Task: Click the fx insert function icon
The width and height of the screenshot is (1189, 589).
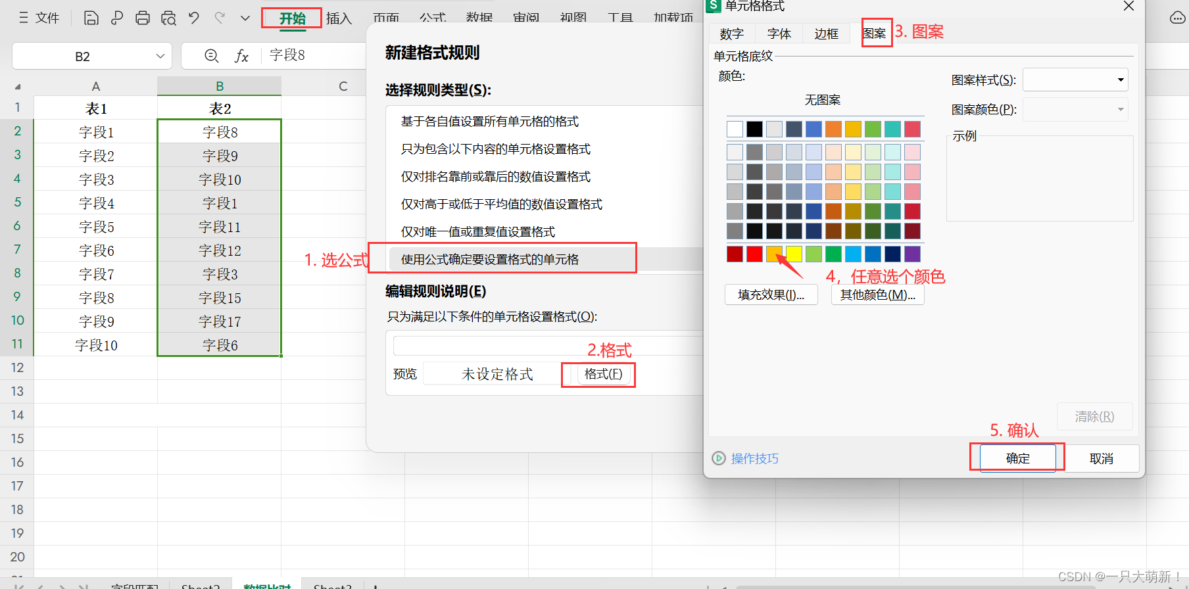Action: [241, 56]
